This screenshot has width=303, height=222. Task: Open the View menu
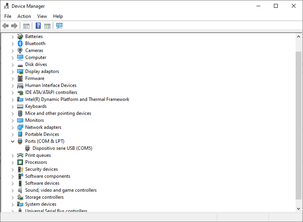pyautogui.click(x=42, y=16)
